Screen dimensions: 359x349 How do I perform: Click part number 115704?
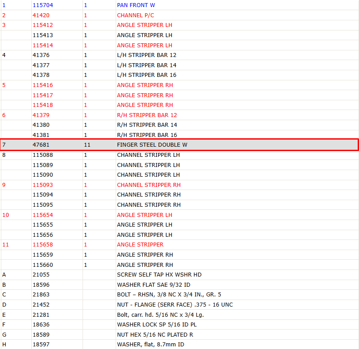click(x=43, y=5)
